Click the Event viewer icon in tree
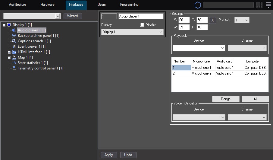273x160 pixels. (14, 46)
